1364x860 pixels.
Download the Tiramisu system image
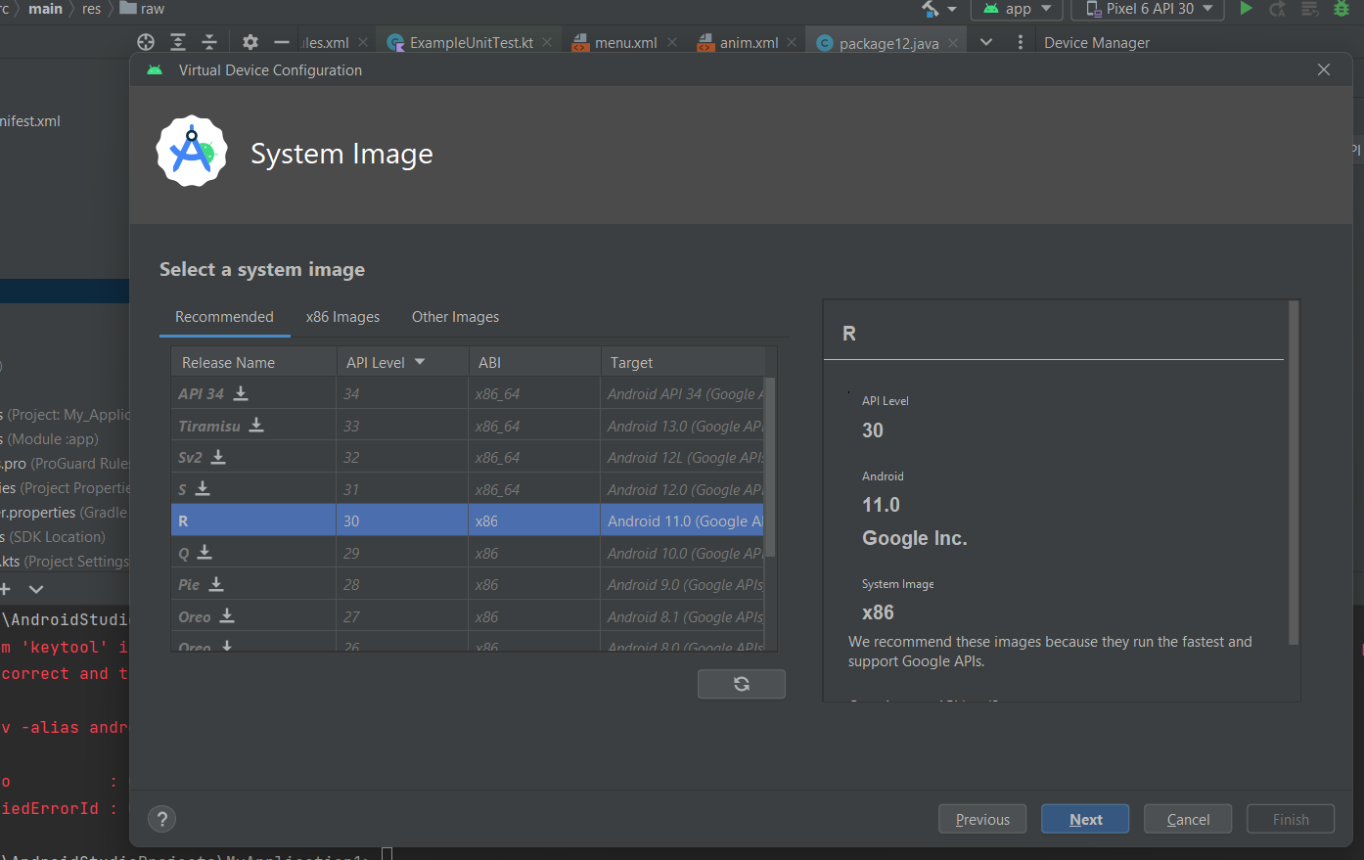(x=256, y=426)
